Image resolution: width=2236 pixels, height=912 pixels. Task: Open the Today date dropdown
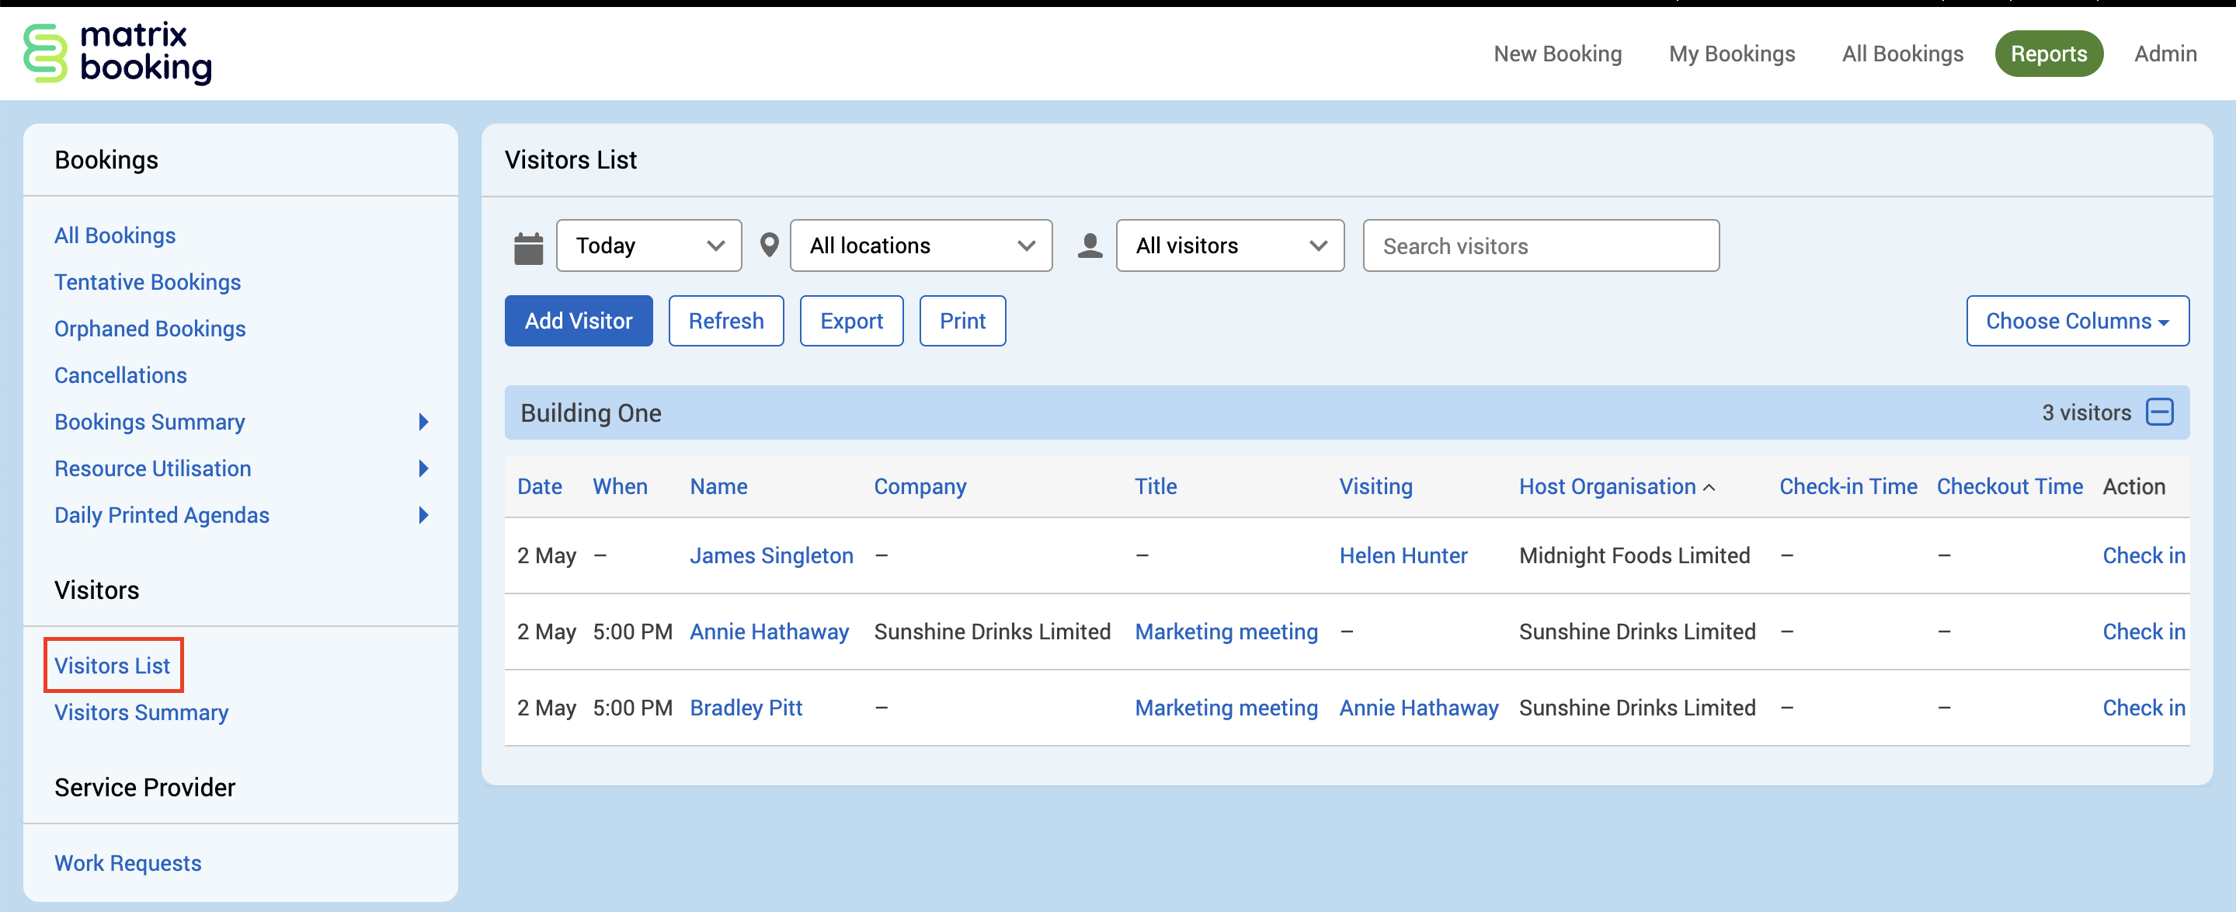coord(649,245)
